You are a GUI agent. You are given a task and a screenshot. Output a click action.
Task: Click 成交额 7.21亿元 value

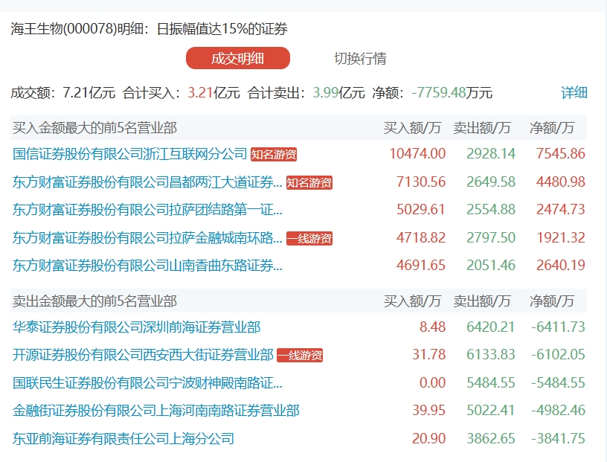tap(89, 93)
